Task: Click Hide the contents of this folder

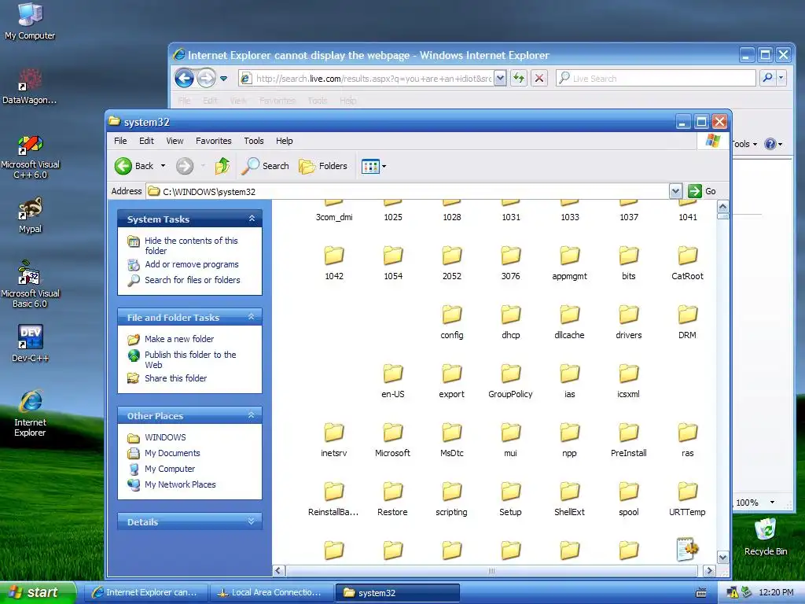Action: coord(191,245)
